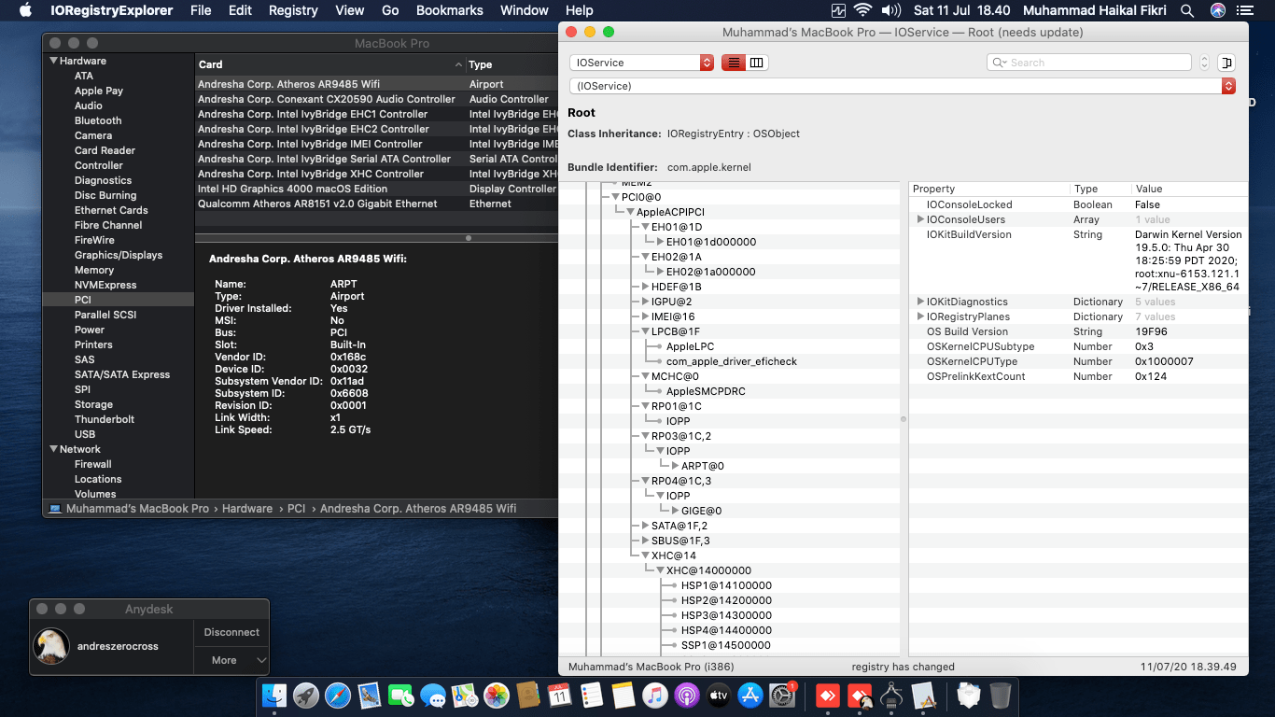Collapse the PCI0@0 tree node
This screenshot has width=1275, height=717.
[615, 197]
